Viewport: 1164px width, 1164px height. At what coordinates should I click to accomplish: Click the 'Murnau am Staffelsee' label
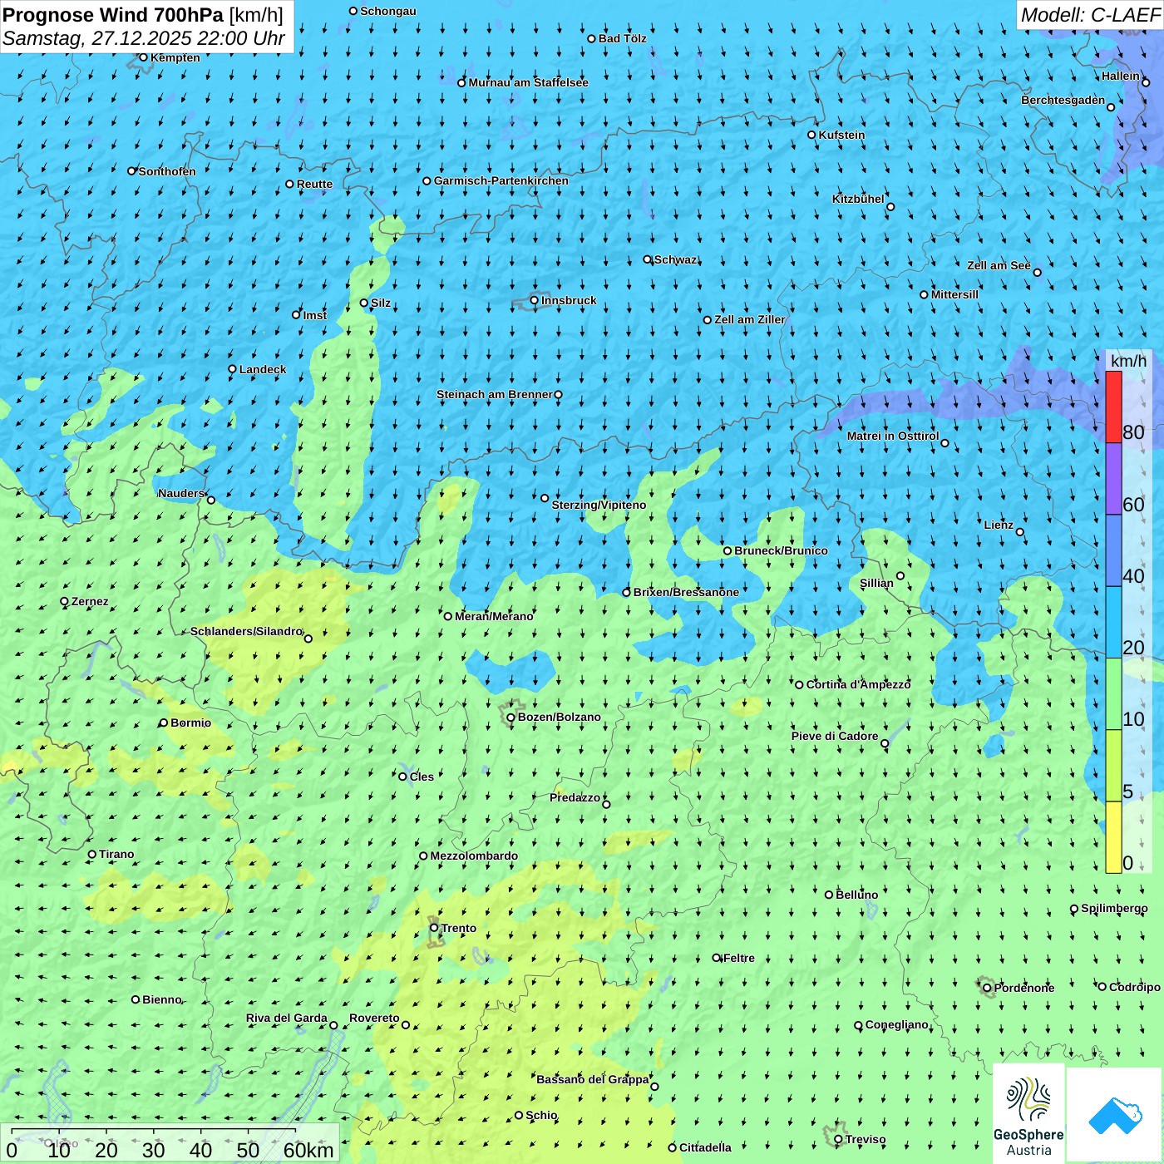[x=529, y=82]
